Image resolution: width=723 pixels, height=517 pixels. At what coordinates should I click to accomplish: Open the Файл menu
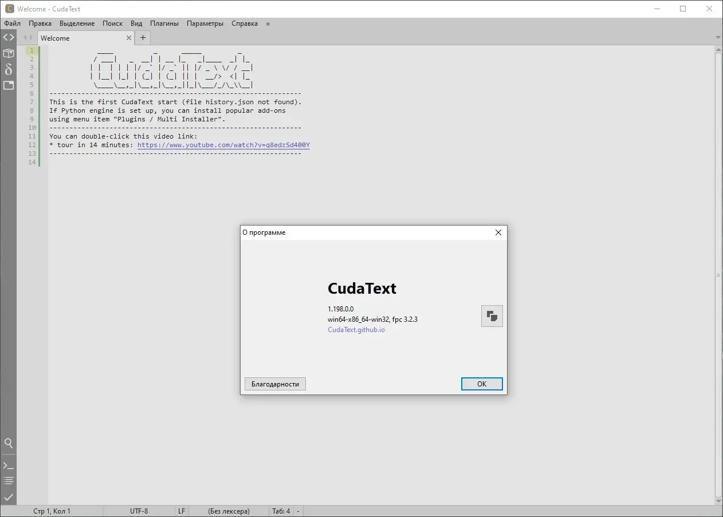[12, 23]
